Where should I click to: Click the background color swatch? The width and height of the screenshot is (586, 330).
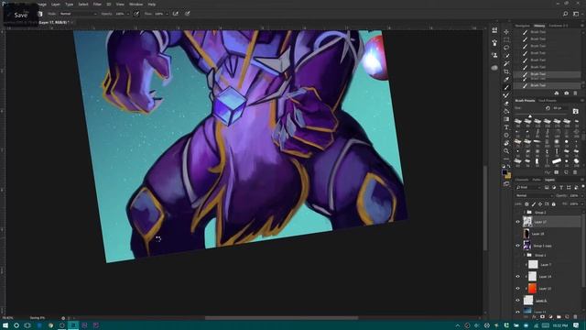pyautogui.click(x=508, y=175)
